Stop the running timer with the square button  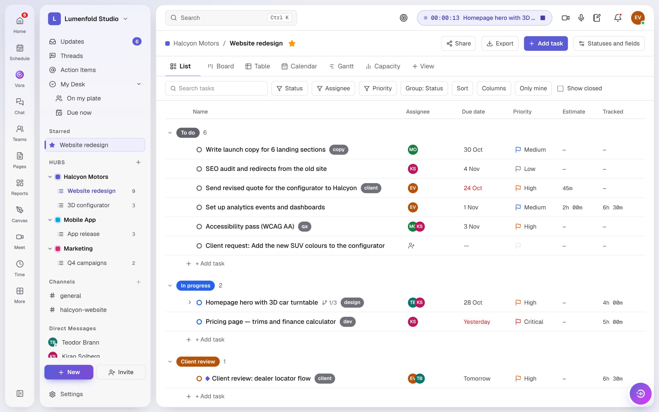[543, 18]
